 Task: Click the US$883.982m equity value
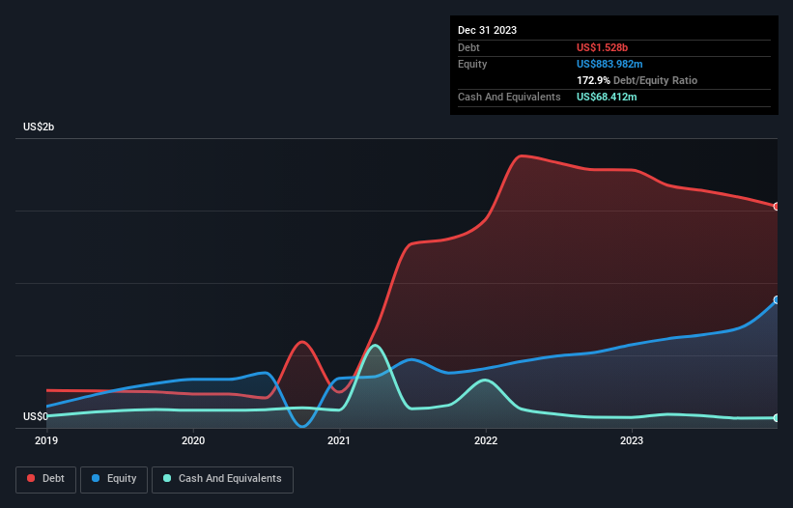point(609,64)
